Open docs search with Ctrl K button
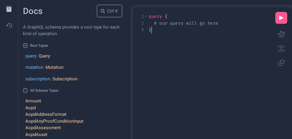292x139 pixels. (x=110, y=11)
